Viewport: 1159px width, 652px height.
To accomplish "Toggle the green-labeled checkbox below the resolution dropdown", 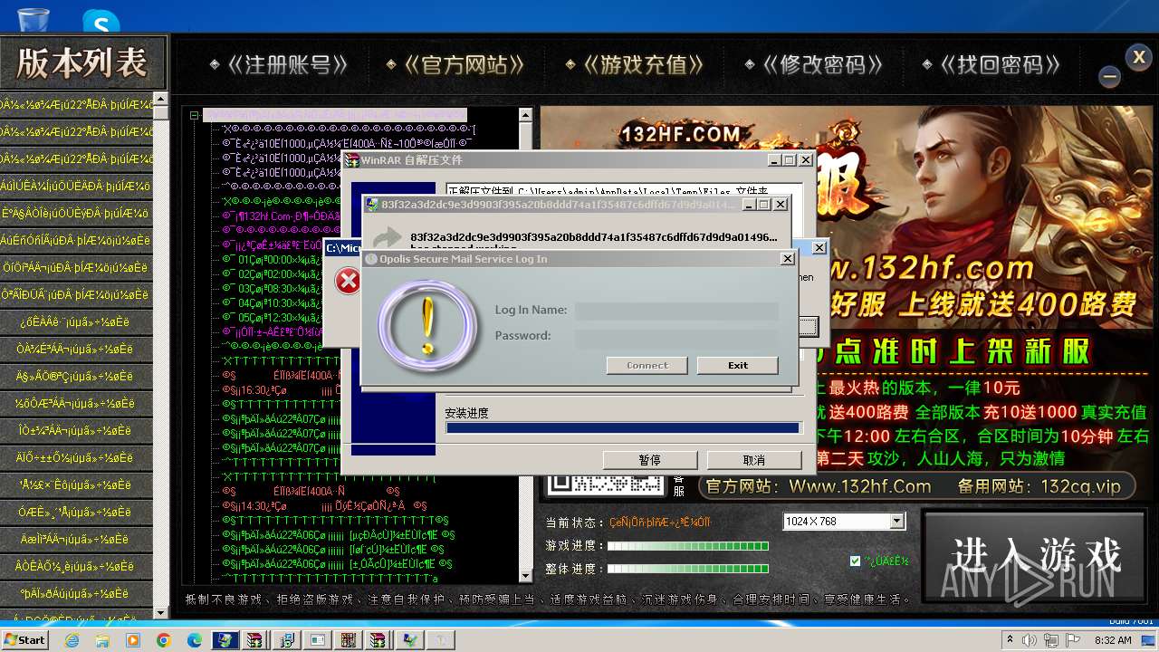I will (856, 561).
